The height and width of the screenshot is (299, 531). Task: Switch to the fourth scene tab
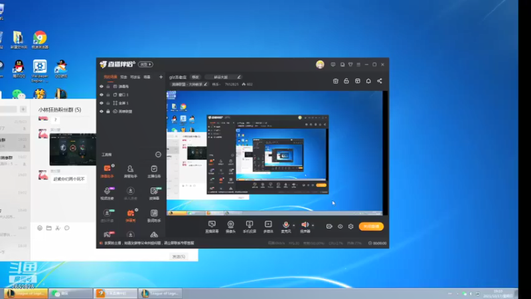147,77
